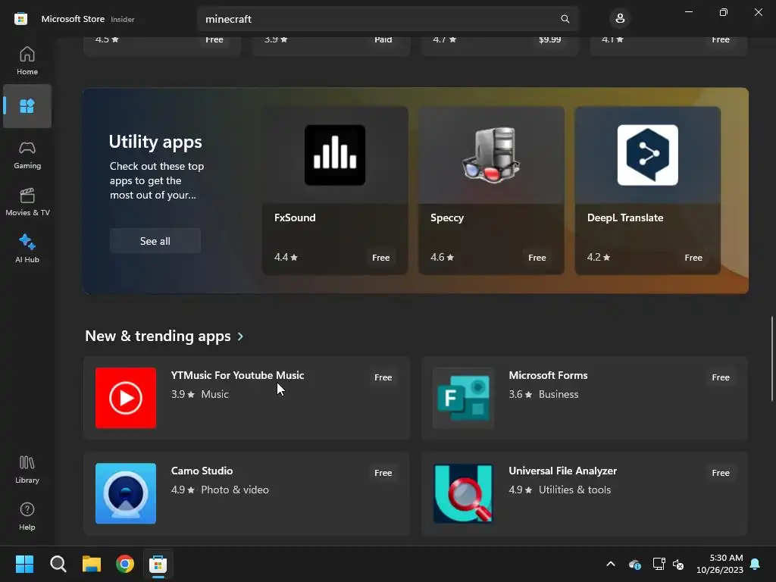Open the Home section in sidebar
The image size is (776, 582).
click(27, 61)
